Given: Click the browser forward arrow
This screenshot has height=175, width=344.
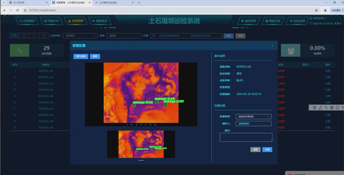Looking at the screenshot, I should [x=11, y=10].
